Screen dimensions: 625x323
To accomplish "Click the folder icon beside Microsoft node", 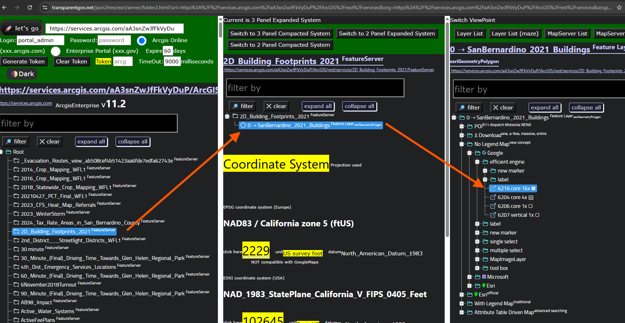I will (478, 277).
